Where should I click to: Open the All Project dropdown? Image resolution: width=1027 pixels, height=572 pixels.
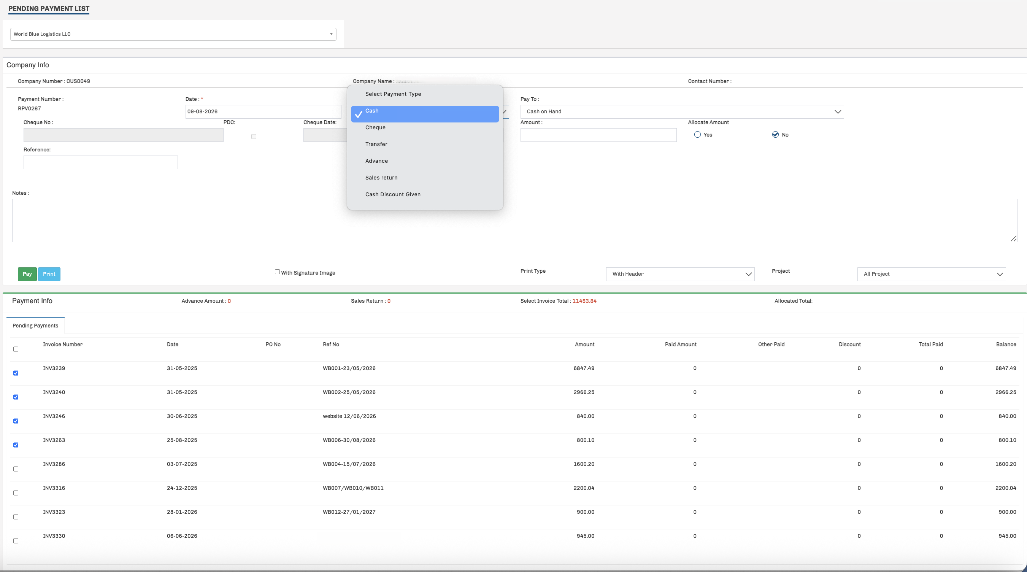click(x=931, y=274)
